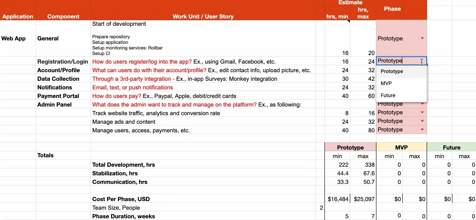Click the "Team Size, People" label
The image size is (476, 220).
click(116, 208)
